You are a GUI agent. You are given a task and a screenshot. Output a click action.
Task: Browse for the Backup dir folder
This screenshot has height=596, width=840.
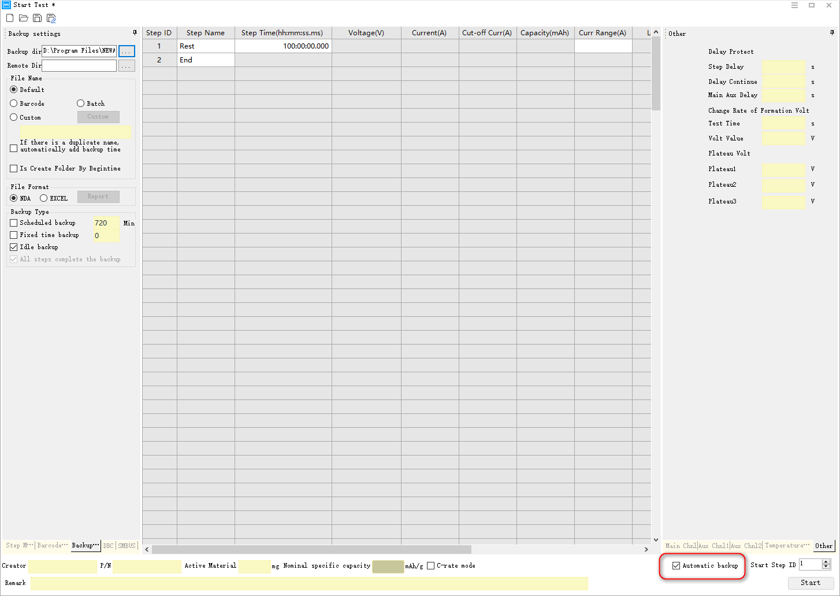click(127, 51)
